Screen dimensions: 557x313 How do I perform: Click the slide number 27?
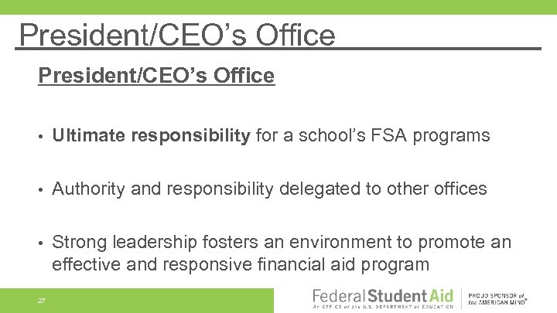click(x=42, y=301)
